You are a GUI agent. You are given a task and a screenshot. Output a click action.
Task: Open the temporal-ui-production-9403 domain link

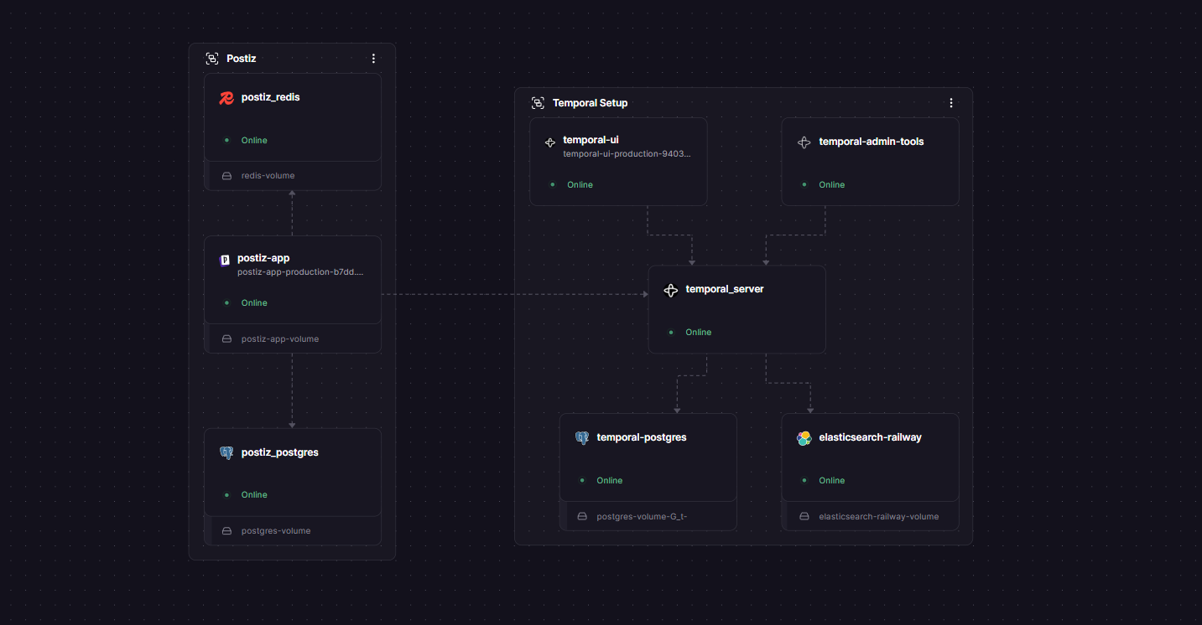[x=627, y=154]
